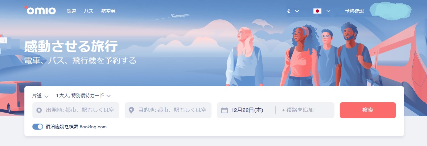Select the Japanese flag language icon
Screen dimensions: 427x146
[x=317, y=11]
